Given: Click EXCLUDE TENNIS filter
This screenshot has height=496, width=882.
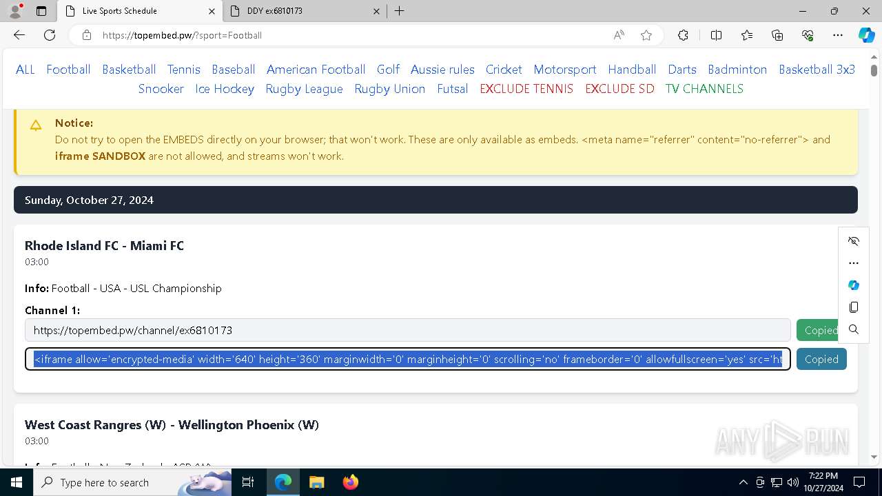Looking at the screenshot, I should [526, 89].
